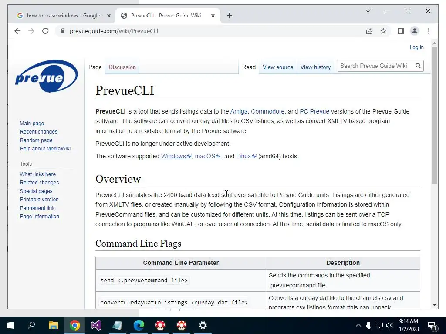Viewport: 446px width, 334px height.
Task: Open Microsoft Edge from the taskbar
Action: 139,325
